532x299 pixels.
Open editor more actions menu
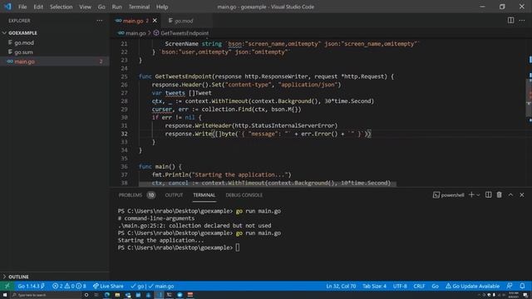[522, 20]
